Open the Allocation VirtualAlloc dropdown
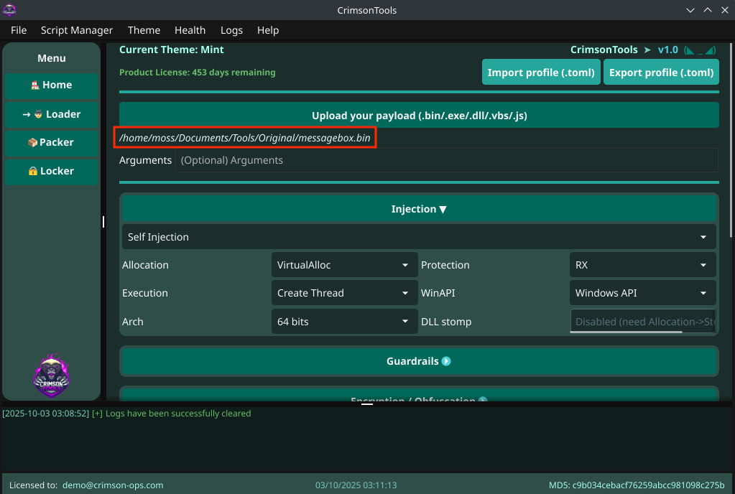This screenshot has width=735, height=494. click(x=344, y=264)
